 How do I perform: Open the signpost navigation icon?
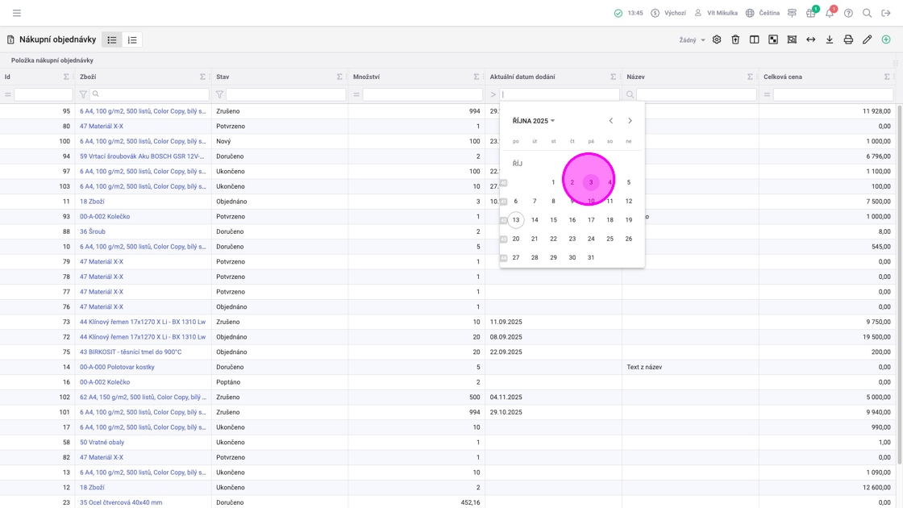coord(792,13)
